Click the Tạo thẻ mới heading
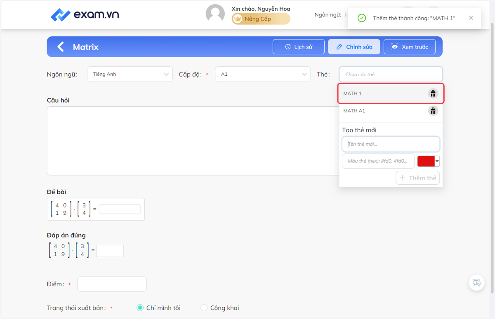Viewport: 495px width, 319px height. (x=359, y=130)
